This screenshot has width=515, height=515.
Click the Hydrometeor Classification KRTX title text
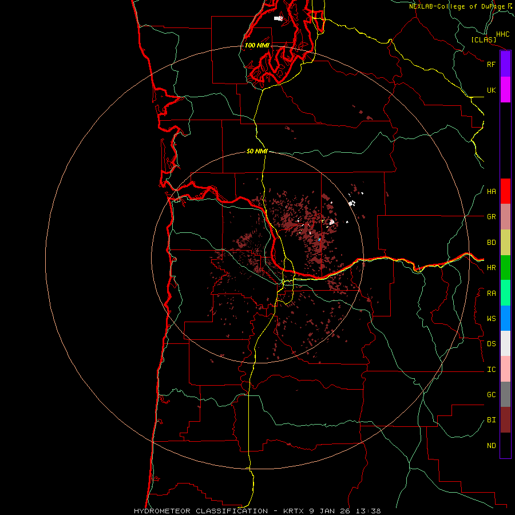[x=257, y=511]
